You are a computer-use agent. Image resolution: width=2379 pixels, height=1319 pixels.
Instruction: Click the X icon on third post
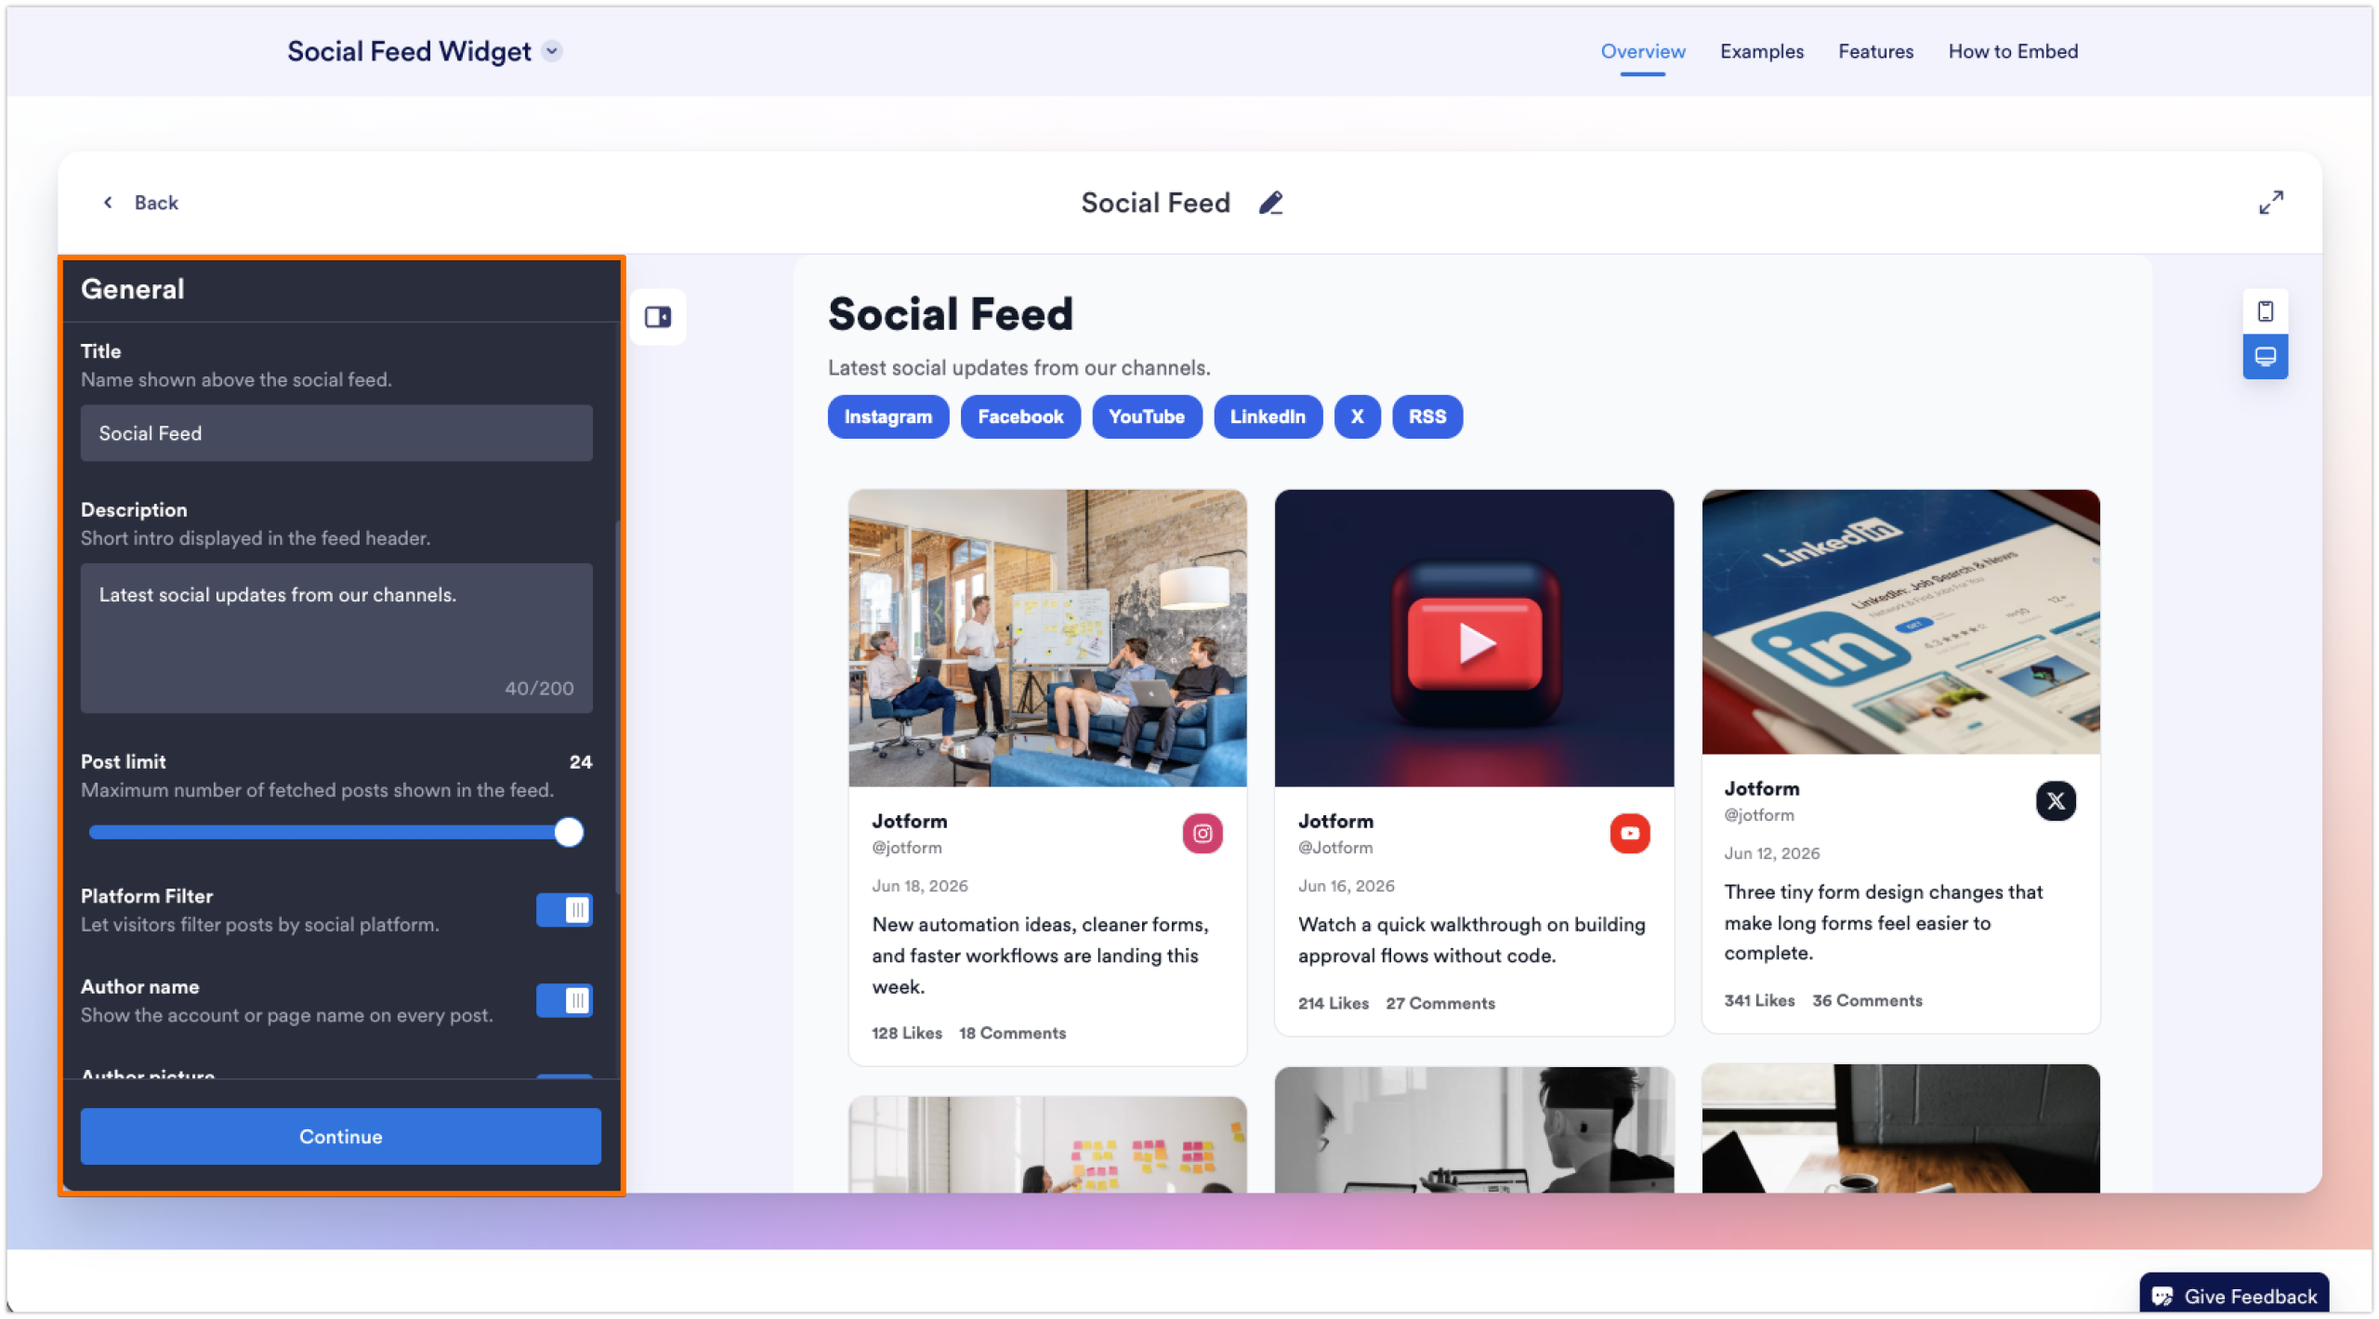pyautogui.click(x=2056, y=801)
